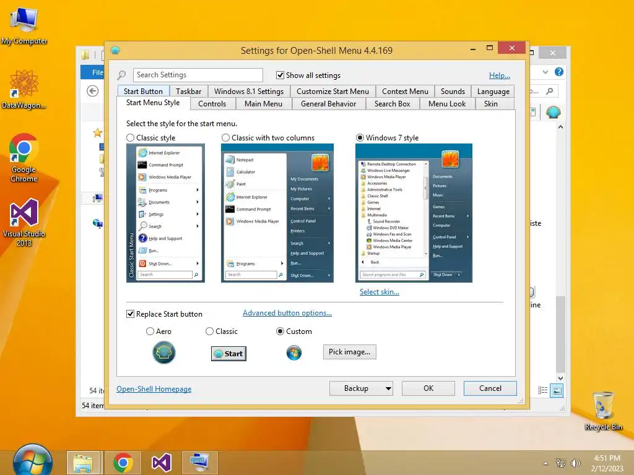Click the network tray icon
The image size is (634, 475).
561,463
